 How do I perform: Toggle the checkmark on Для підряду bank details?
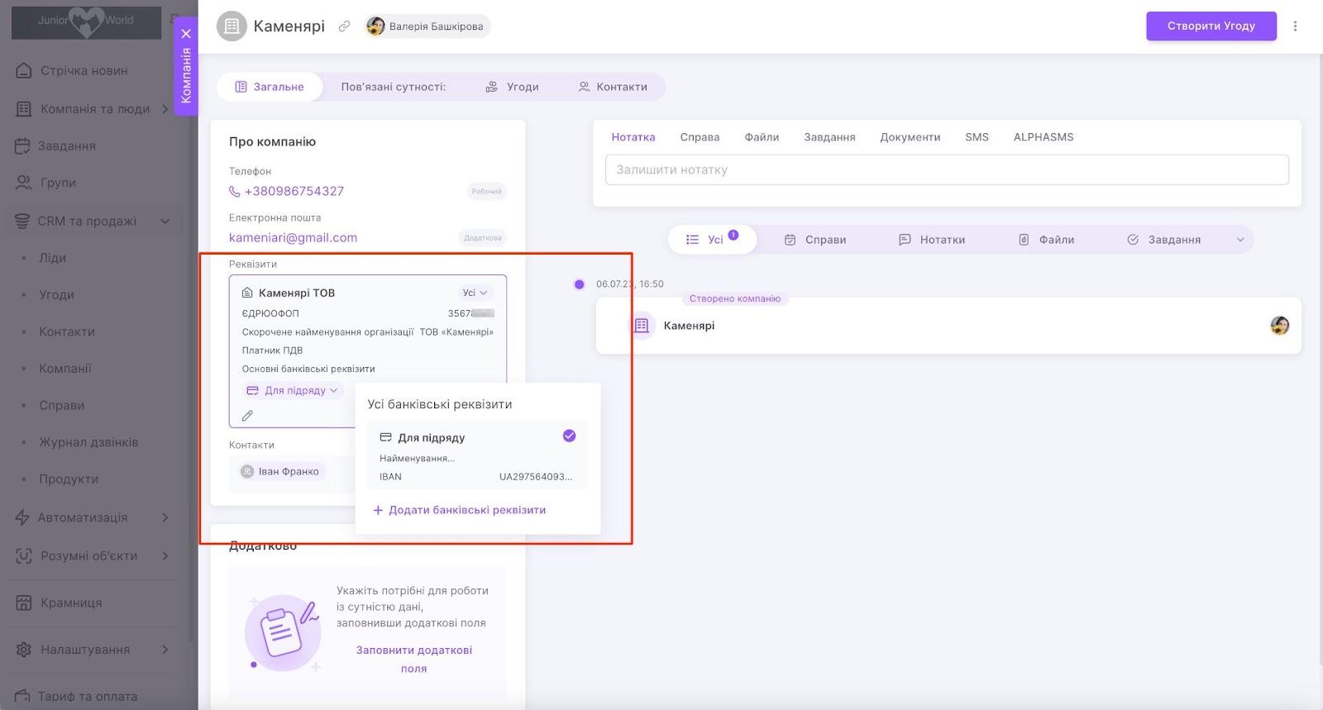(x=569, y=436)
